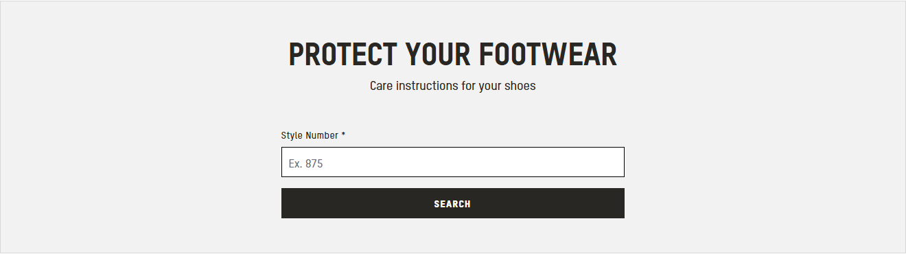The height and width of the screenshot is (254, 906).
Task: Activate the bordered style number text box
Action: (x=453, y=162)
